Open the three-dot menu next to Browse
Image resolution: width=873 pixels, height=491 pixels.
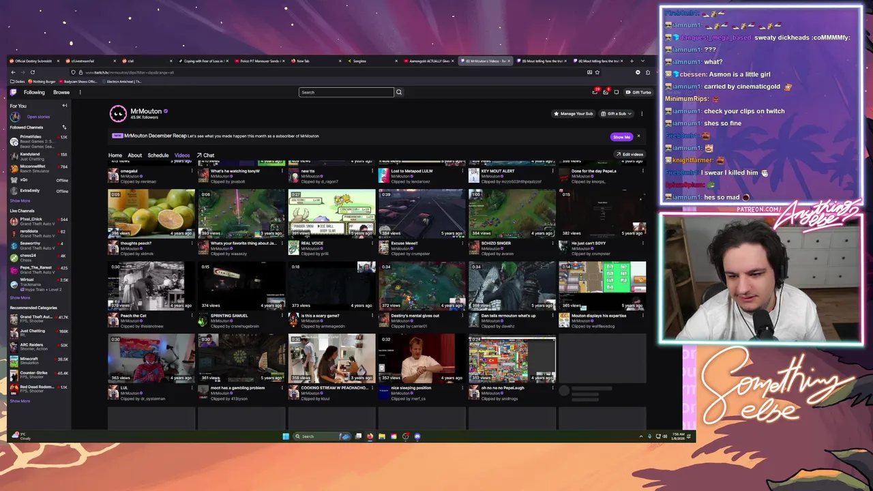[80, 92]
